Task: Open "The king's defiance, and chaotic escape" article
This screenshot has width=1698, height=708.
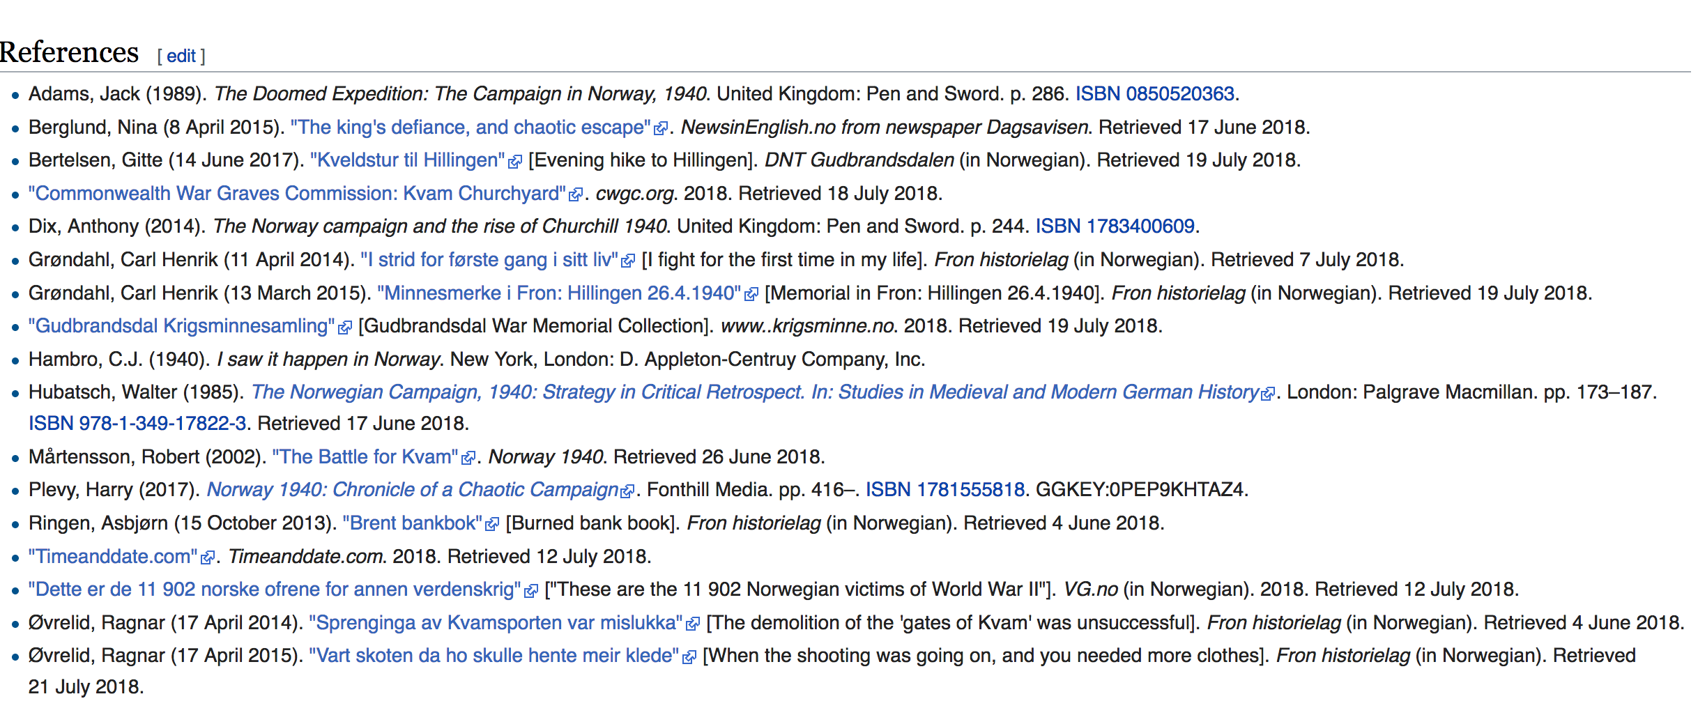Action: (x=471, y=128)
